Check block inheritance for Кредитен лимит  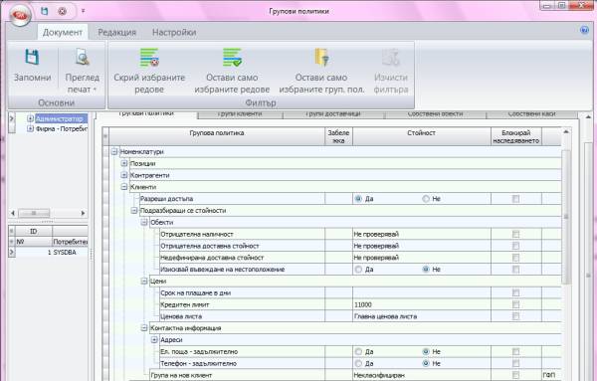coord(515,304)
